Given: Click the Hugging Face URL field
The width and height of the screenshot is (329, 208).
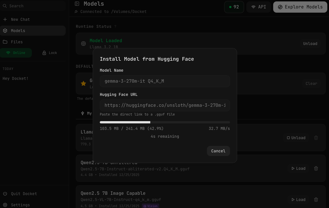Looking at the screenshot, I should [165, 105].
